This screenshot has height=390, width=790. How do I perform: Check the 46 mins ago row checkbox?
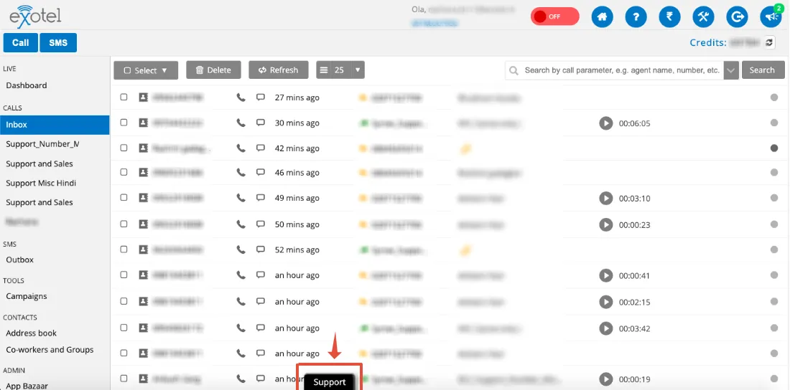tap(124, 172)
